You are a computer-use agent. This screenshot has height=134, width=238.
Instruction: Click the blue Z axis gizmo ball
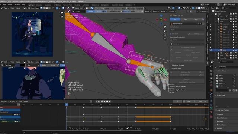pos(161,16)
